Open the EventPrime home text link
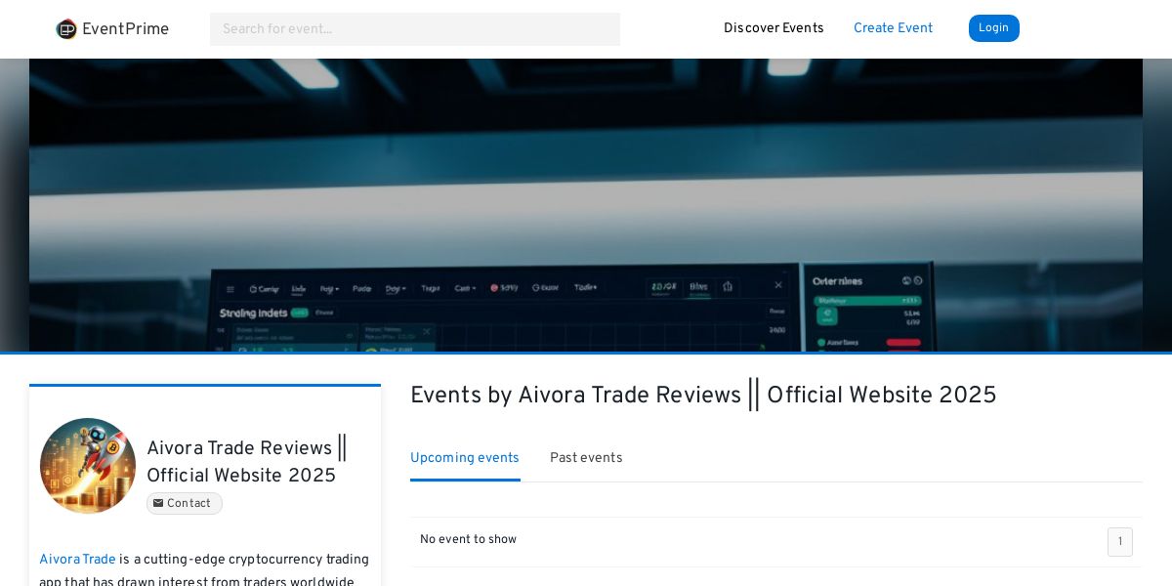The height and width of the screenshot is (586, 1172). click(125, 29)
